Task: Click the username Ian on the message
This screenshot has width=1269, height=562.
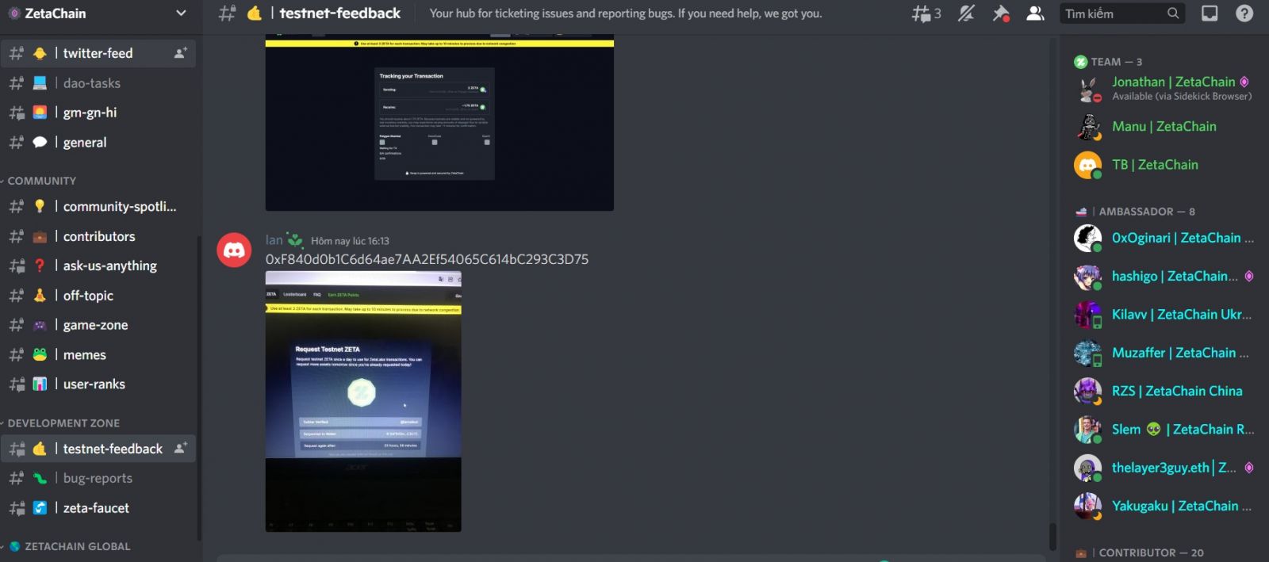Action: 274,240
